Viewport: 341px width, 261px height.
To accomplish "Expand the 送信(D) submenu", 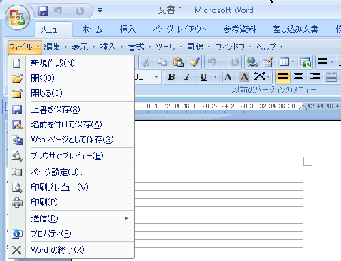I will (72, 219).
